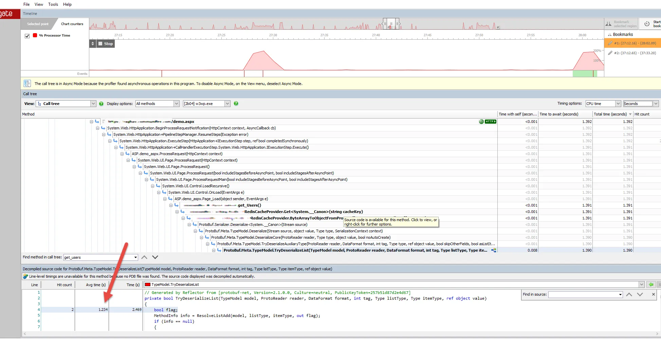Click the 1.234 average time cell
Viewport: 661px width, 339px height.
[x=92, y=310]
